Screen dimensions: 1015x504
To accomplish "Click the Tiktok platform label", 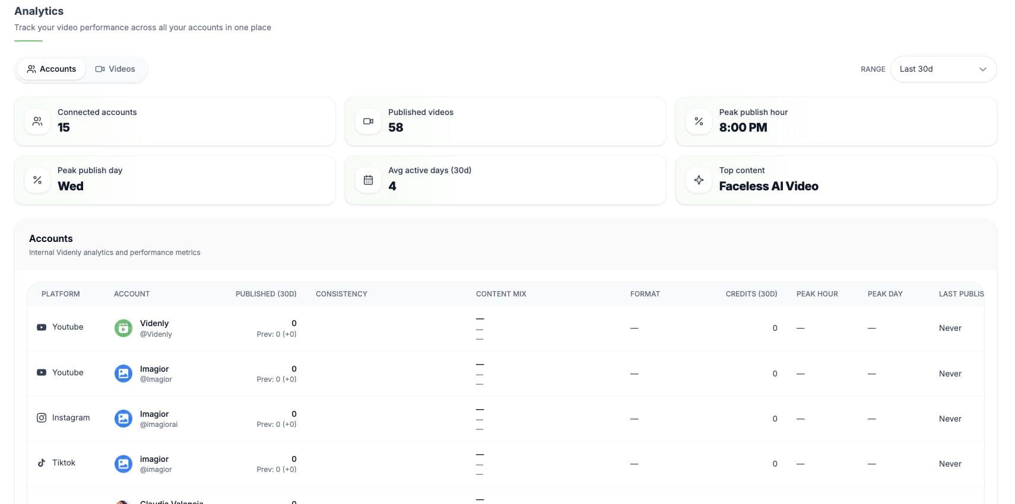I will (x=64, y=462).
